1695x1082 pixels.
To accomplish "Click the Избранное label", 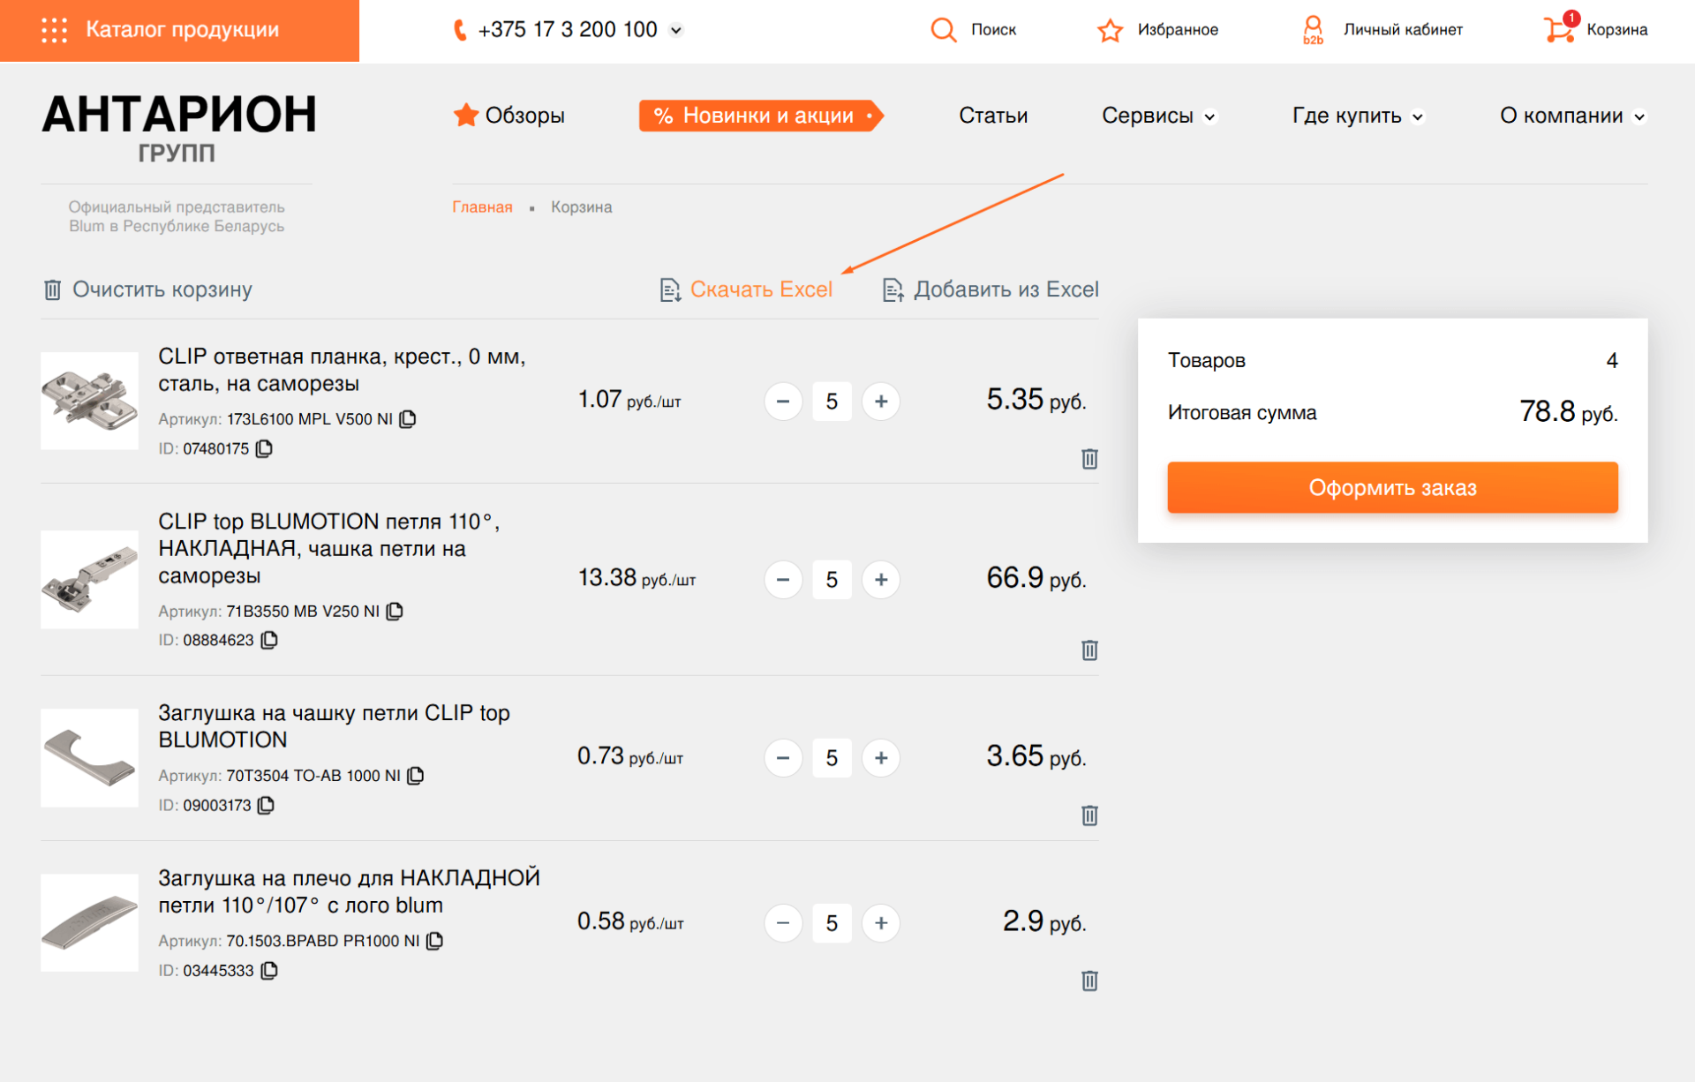I will [1178, 30].
